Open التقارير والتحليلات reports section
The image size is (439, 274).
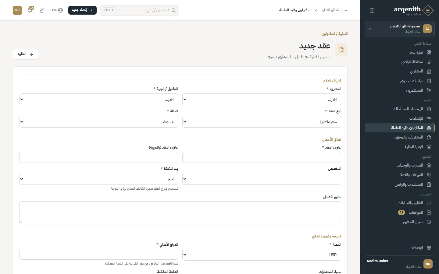[399, 203]
